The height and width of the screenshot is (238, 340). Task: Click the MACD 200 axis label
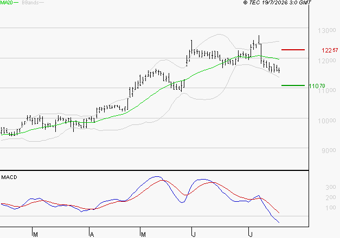click(331, 197)
